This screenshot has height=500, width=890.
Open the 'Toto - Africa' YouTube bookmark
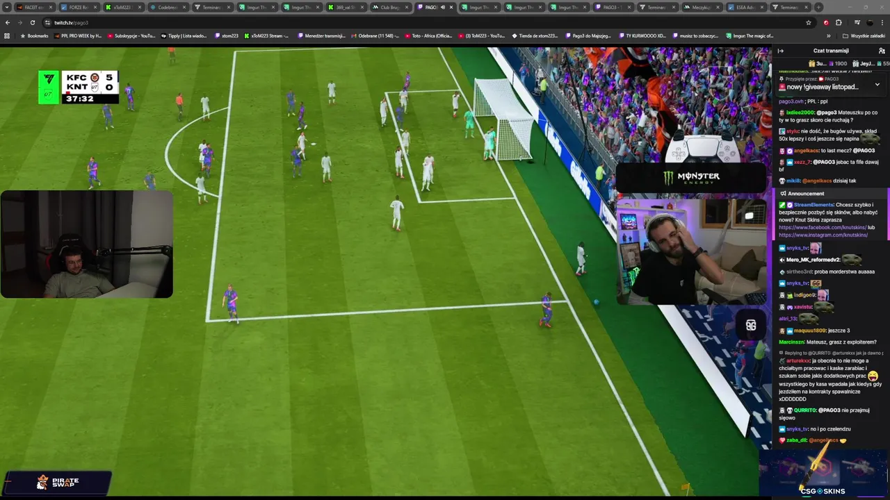click(428, 35)
